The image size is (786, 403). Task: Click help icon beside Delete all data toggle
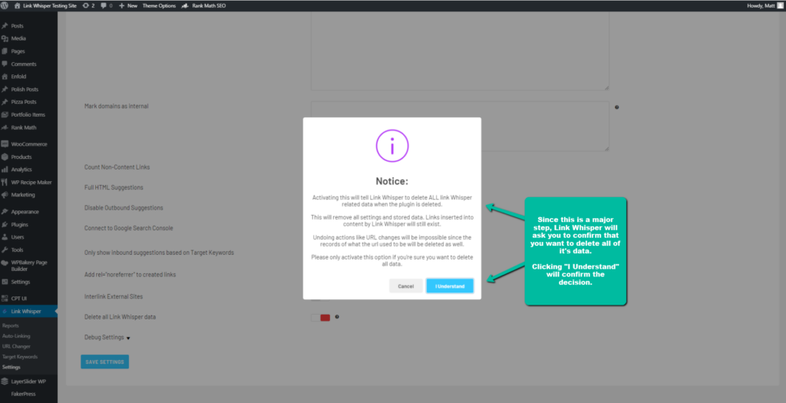[x=337, y=317]
